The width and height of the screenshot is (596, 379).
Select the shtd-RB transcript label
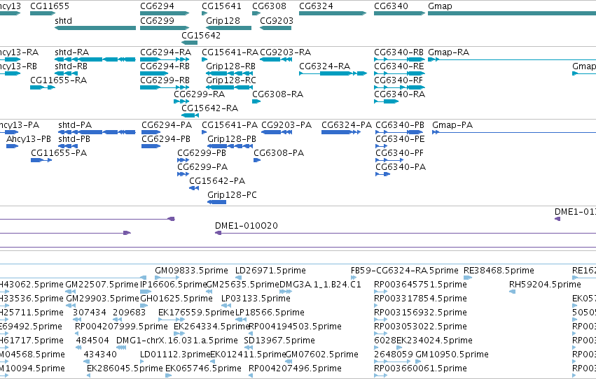point(71,66)
